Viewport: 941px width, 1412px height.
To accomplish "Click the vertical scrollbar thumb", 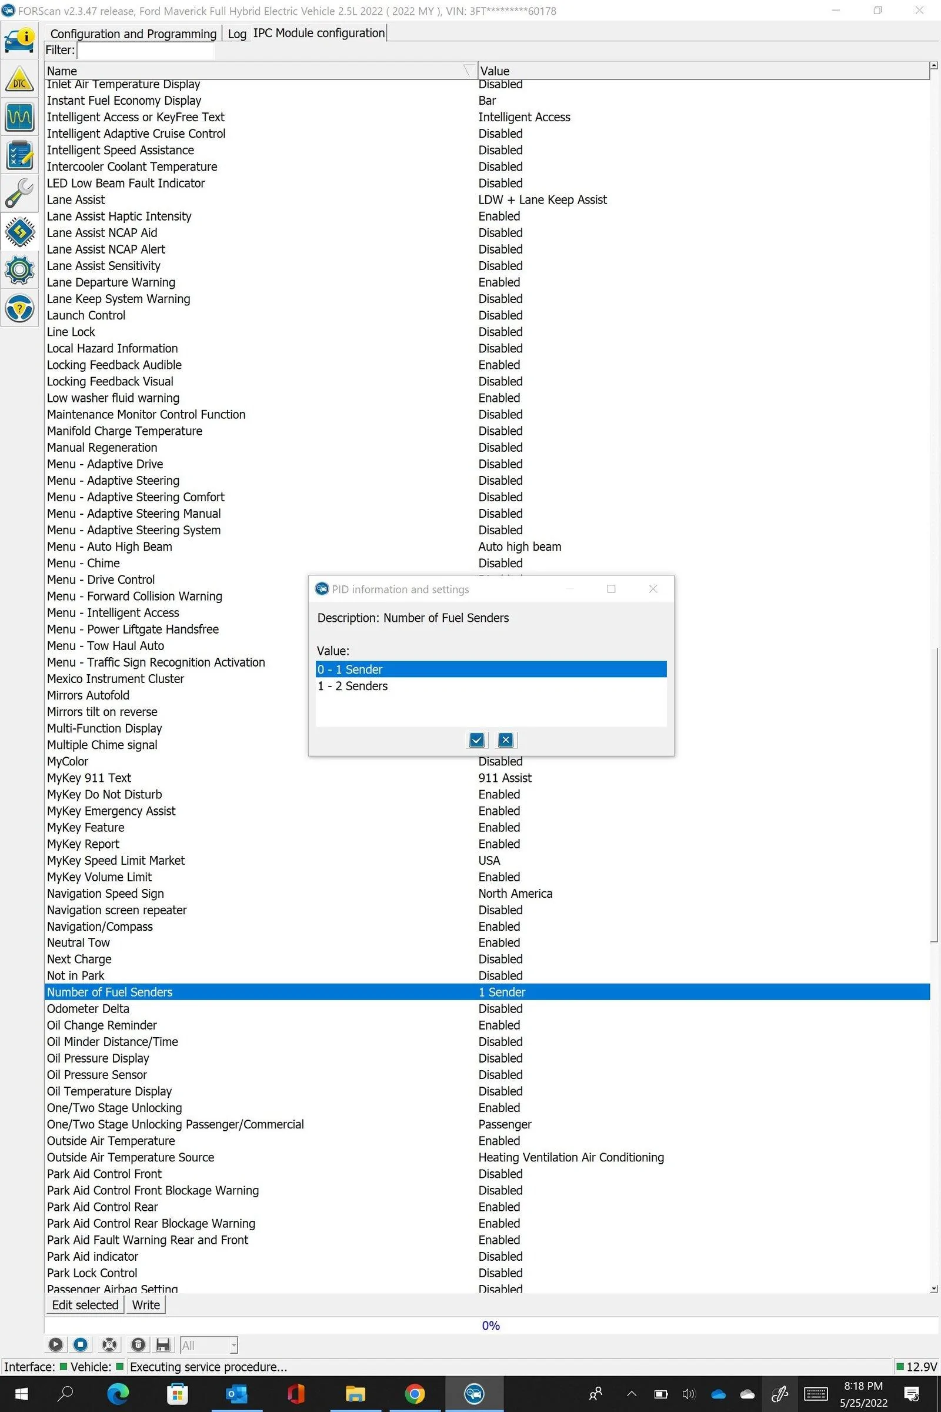I will (934, 794).
